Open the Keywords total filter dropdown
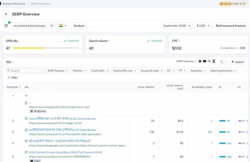Screen dimensions: 250x162 [x=152, y=71]
